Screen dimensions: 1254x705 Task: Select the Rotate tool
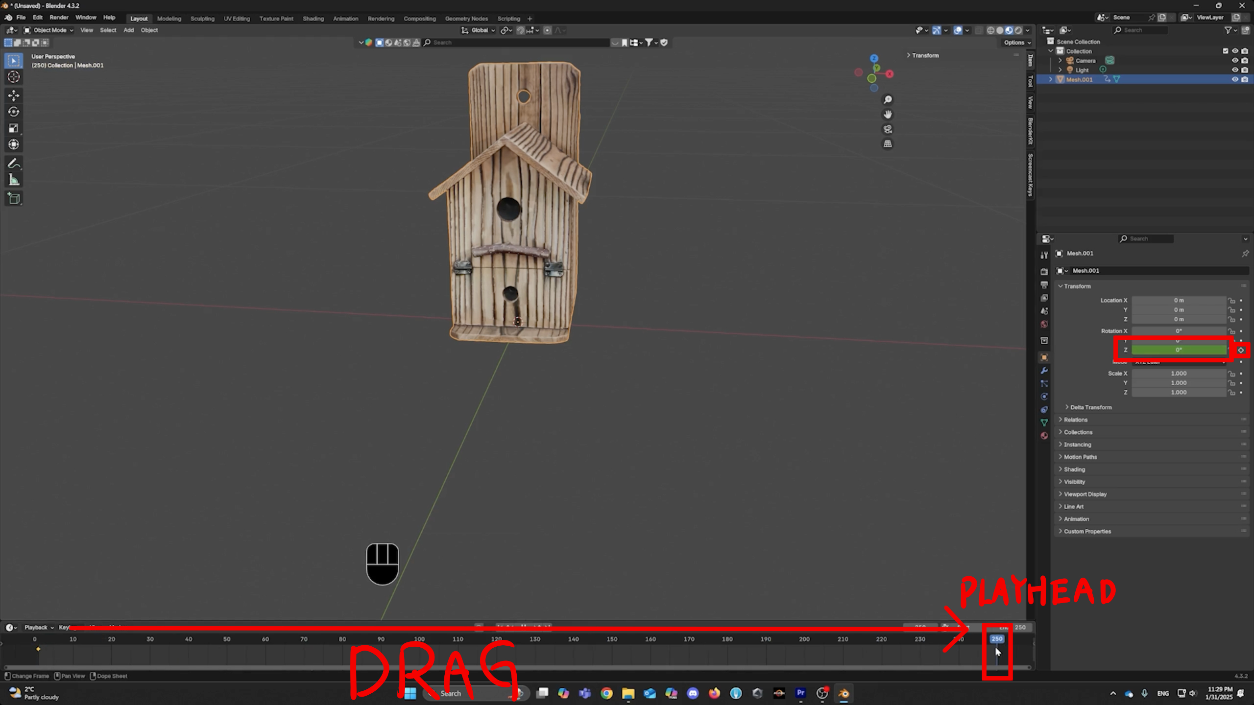(13, 112)
